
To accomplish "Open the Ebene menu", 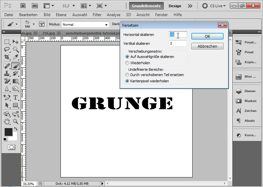I will pos(61,15).
